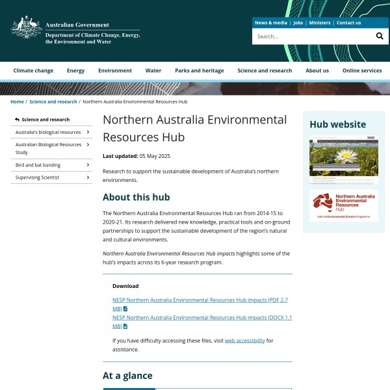Click inside the Search text field
The image size is (390, 390).
coord(309,36)
